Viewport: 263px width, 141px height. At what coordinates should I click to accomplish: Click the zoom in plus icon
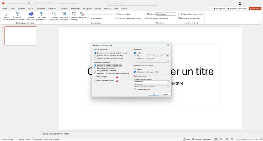[x=252, y=139]
